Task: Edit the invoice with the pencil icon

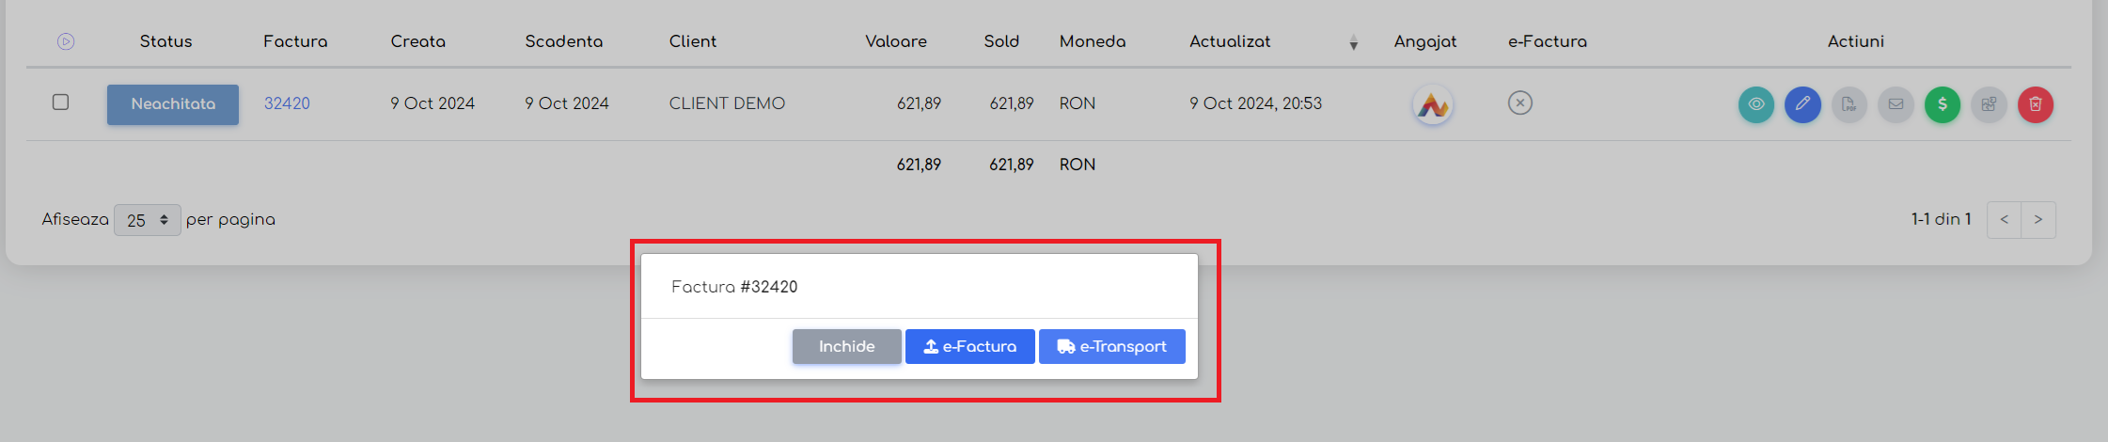Action: click(1802, 104)
